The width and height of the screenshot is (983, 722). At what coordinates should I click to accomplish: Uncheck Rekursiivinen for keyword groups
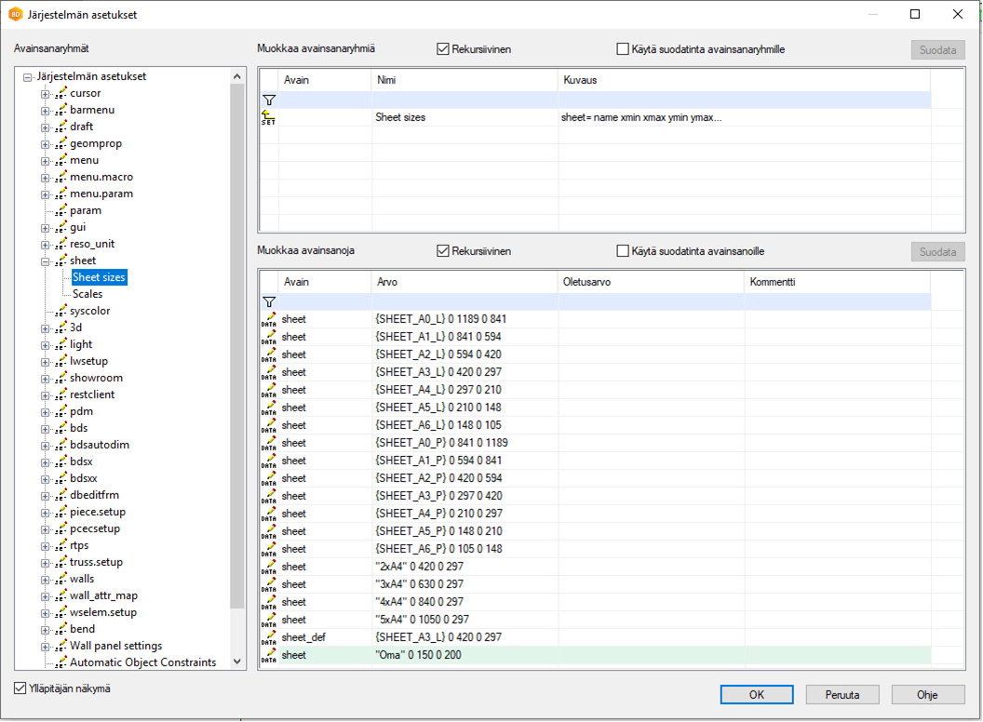coord(443,49)
